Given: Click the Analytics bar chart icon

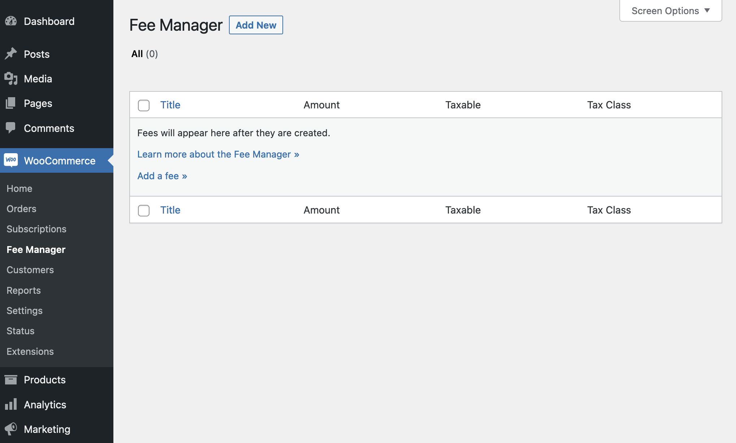Looking at the screenshot, I should (11, 404).
